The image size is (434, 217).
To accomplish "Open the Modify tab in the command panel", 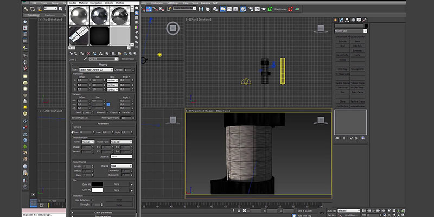I will coord(341,20).
